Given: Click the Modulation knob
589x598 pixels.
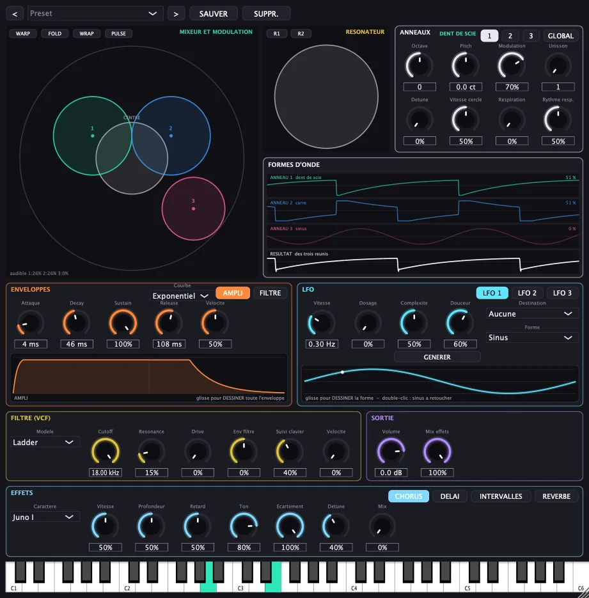Looking at the screenshot, I should coord(512,66).
